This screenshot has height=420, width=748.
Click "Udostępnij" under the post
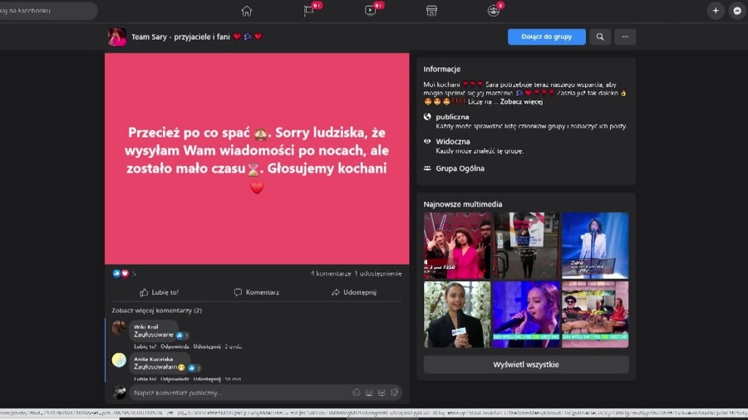coord(354,292)
